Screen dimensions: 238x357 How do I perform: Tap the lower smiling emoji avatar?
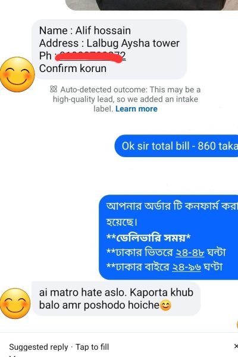click(x=15, y=303)
